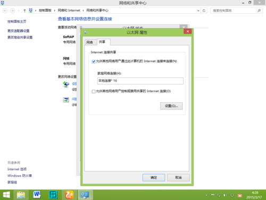Enable allow users to control shared connection

[94, 91]
